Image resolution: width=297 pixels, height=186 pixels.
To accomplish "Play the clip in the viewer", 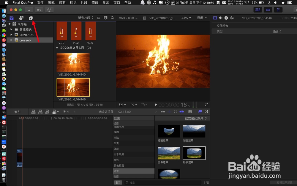I will click(x=156, y=105).
